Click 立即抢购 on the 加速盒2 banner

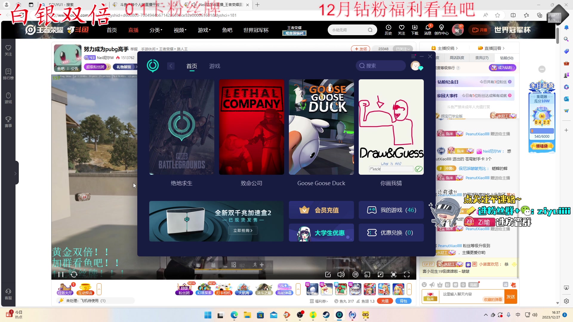243,230
